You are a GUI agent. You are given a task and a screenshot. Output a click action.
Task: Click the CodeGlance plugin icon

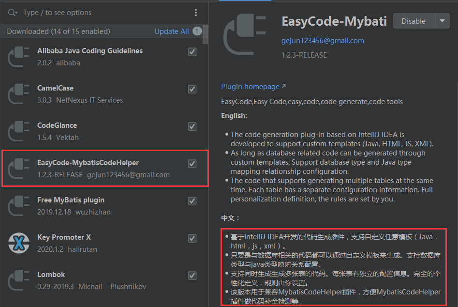pos(19,131)
